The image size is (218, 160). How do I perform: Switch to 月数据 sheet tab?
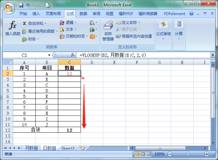pyautogui.click(x=32, y=148)
